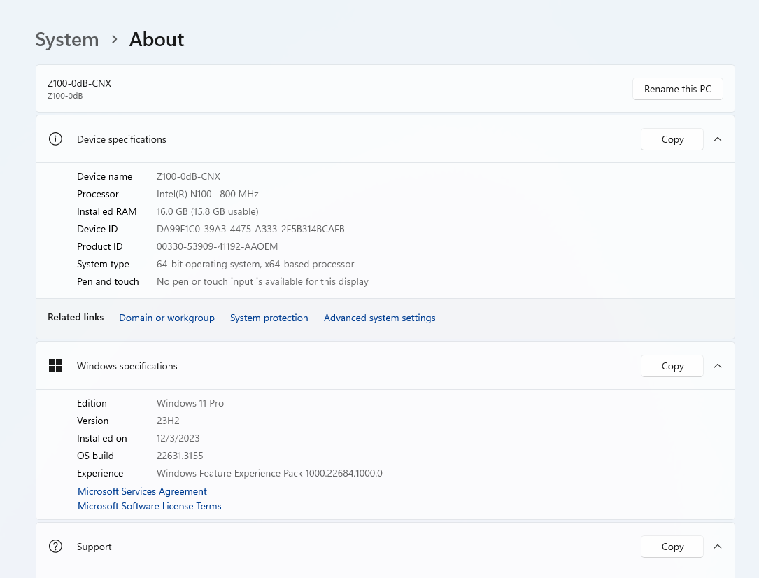Click the Installed on date 12/3/2023
Image resolution: width=759 pixels, height=578 pixels.
[178, 438]
